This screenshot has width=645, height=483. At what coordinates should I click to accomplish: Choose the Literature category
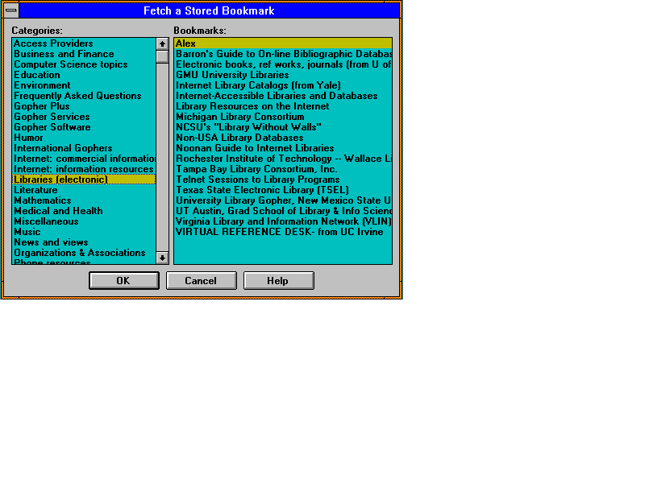84,190
